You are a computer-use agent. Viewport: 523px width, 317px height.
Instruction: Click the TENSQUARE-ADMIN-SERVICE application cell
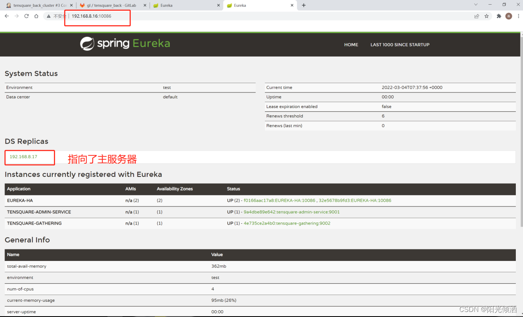pyautogui.click(x=39, y=212)
